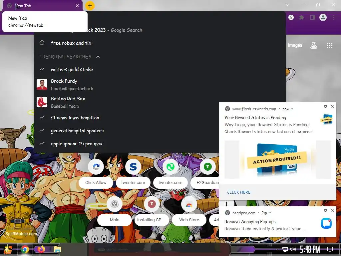Toggle the browser side panel icon
Screen dimensions: 341x256
(312, 17)
